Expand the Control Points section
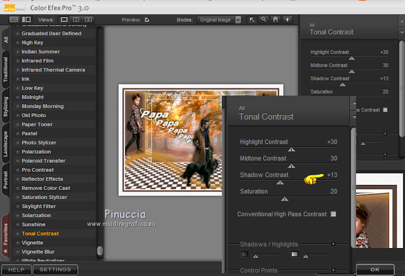This screenshot has height=276, width=405. 333,270
